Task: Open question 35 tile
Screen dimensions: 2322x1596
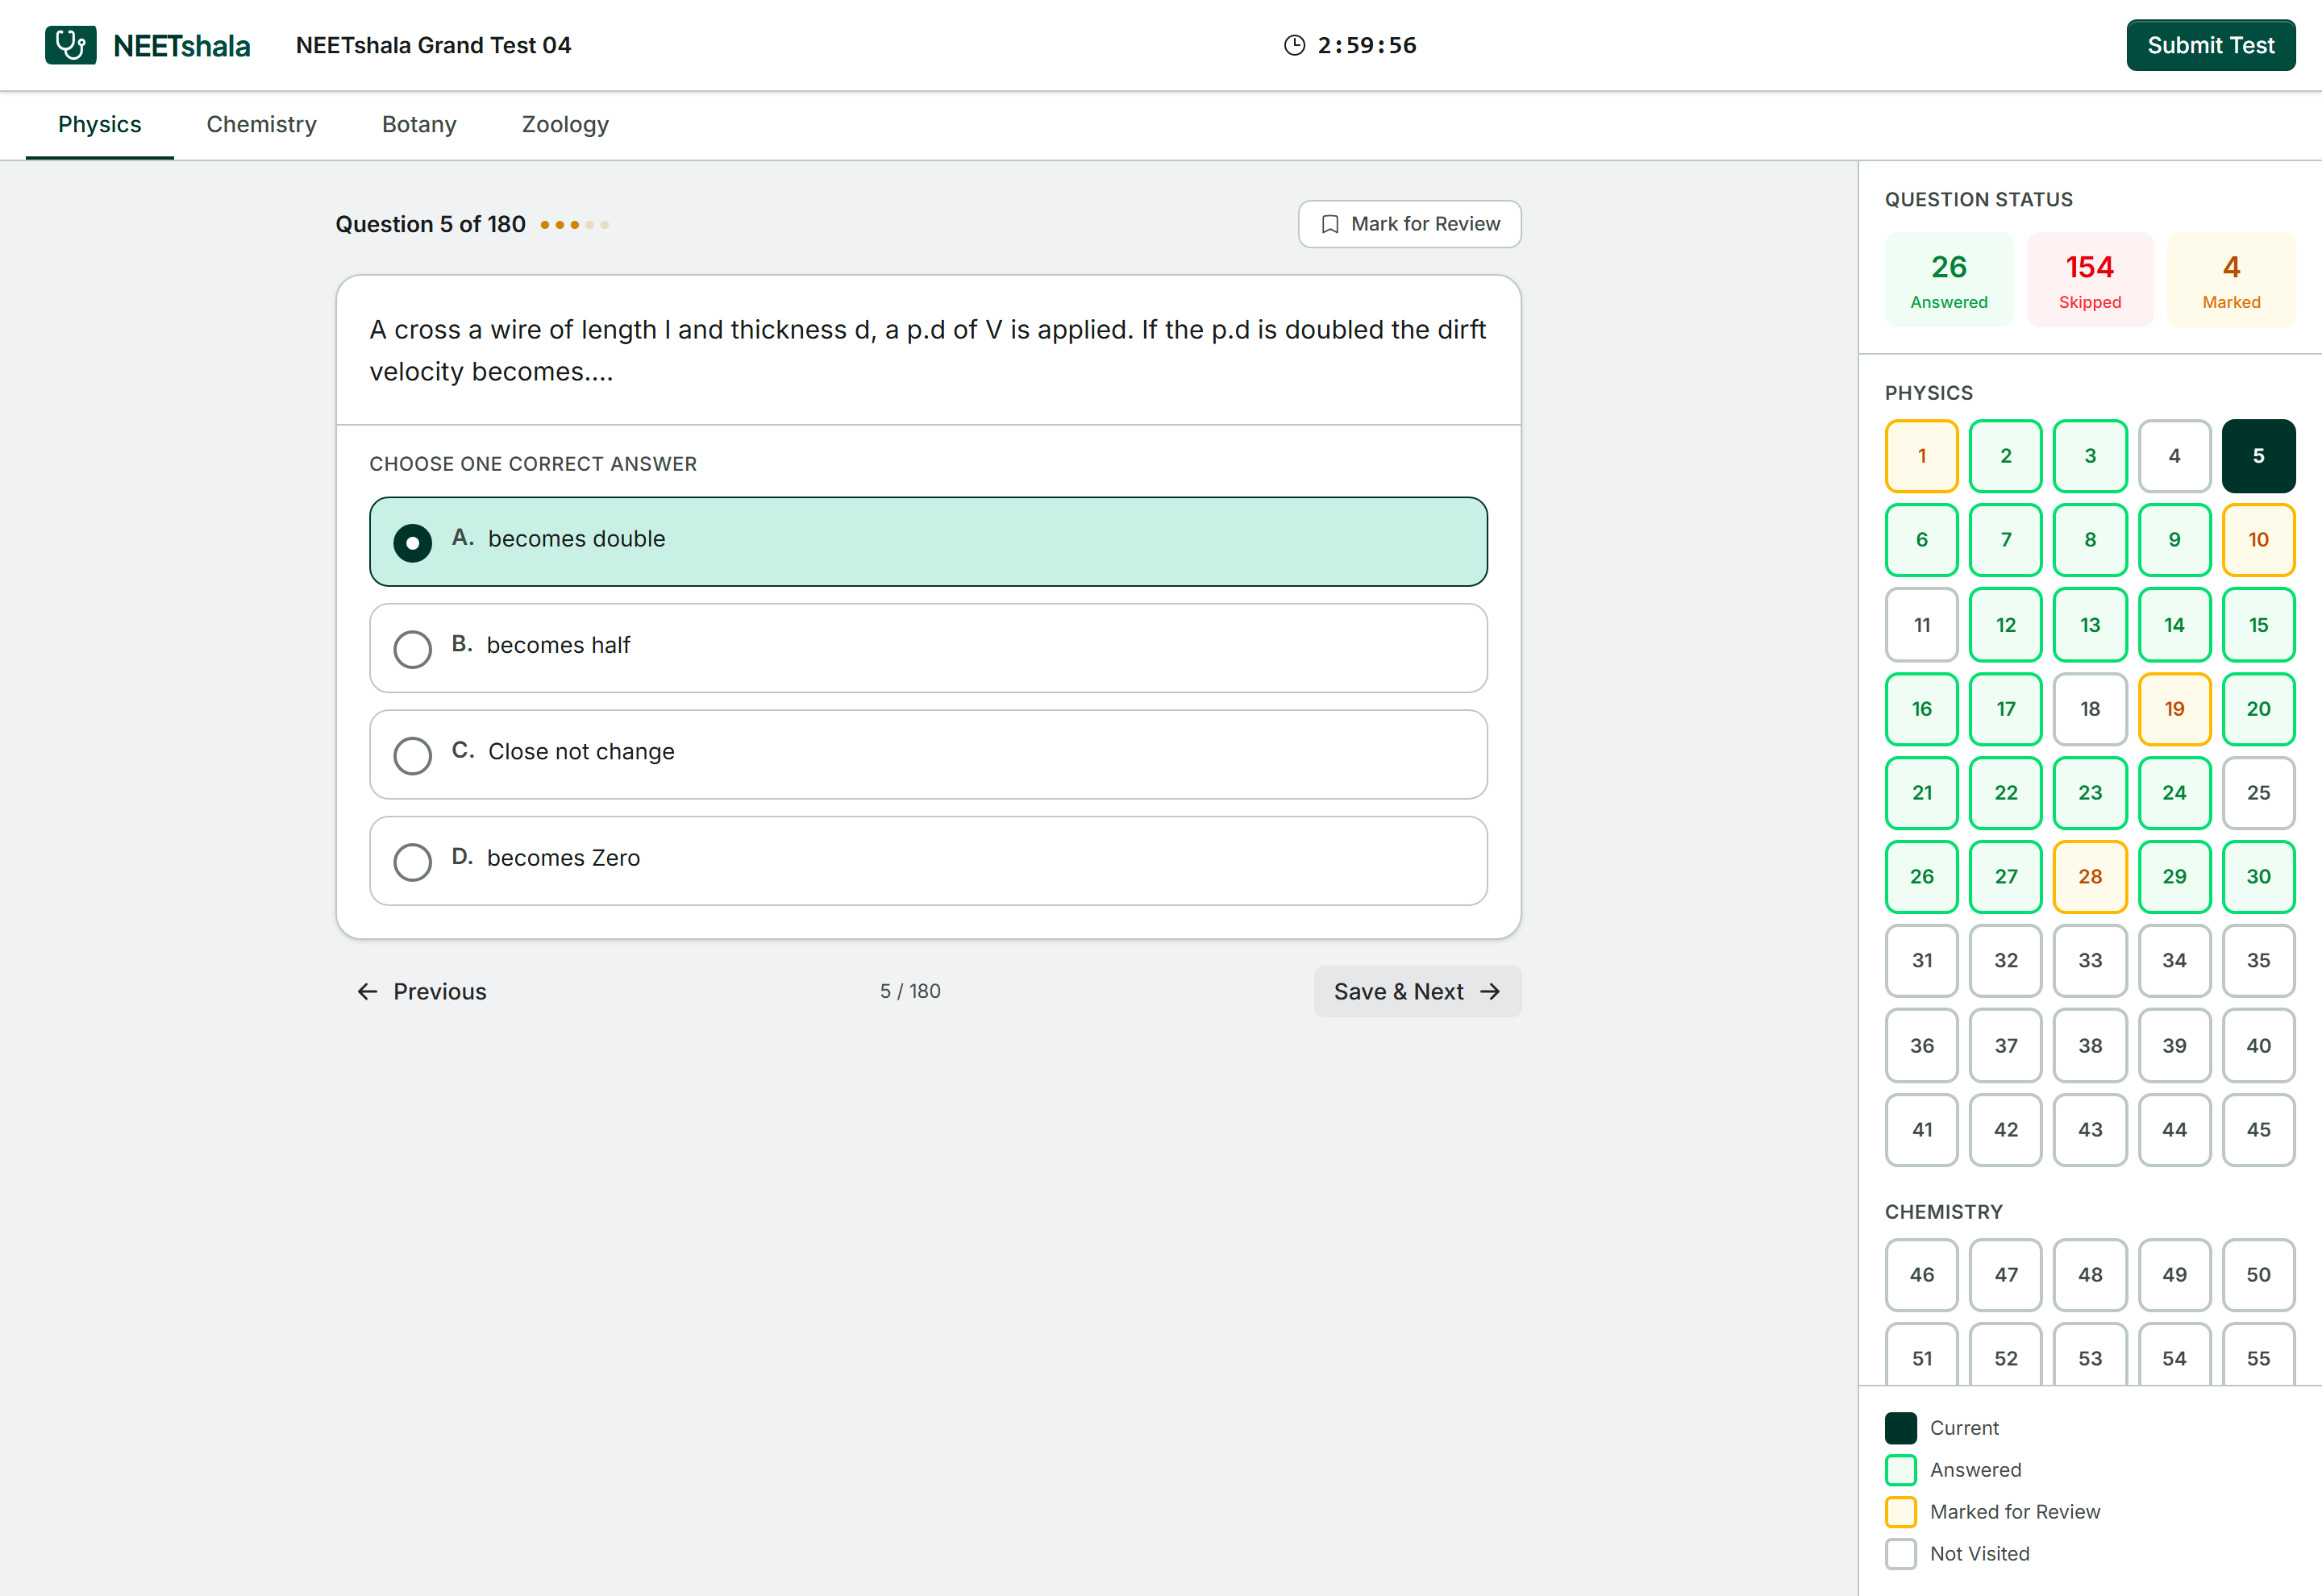Action: (x=2259, y=961)
